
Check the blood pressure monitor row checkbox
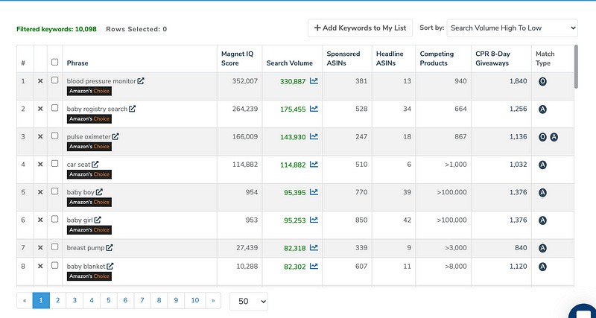pyautogui.click(x=54, y=80)
